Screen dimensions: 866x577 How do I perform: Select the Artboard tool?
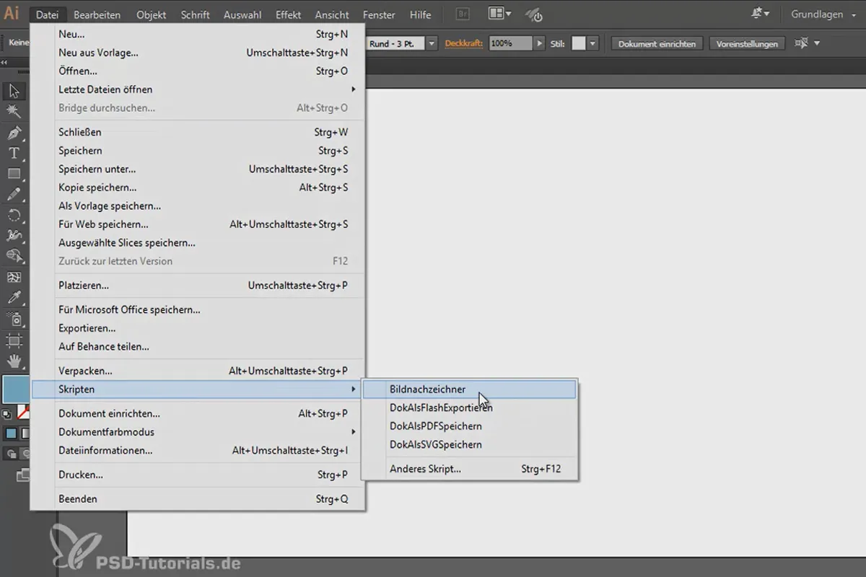pyautogui.click(x=14, y=340)
